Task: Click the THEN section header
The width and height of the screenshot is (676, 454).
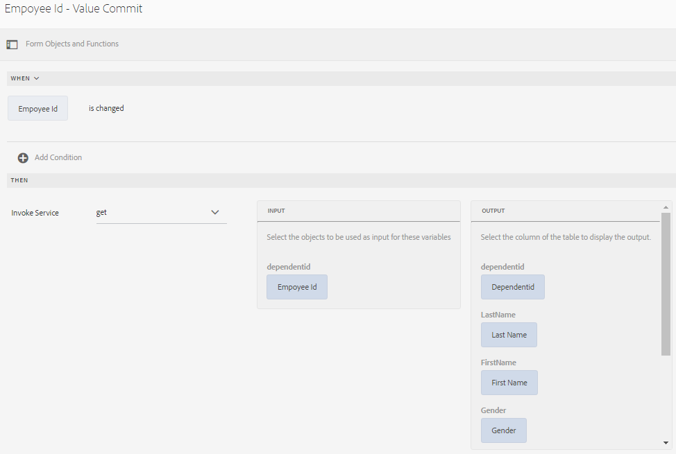Action: point(19,180)
